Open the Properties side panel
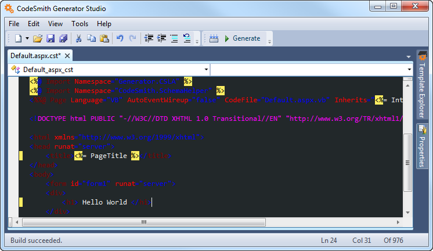The height and width of the screenshot is (251, 433). tap(422, 146)
